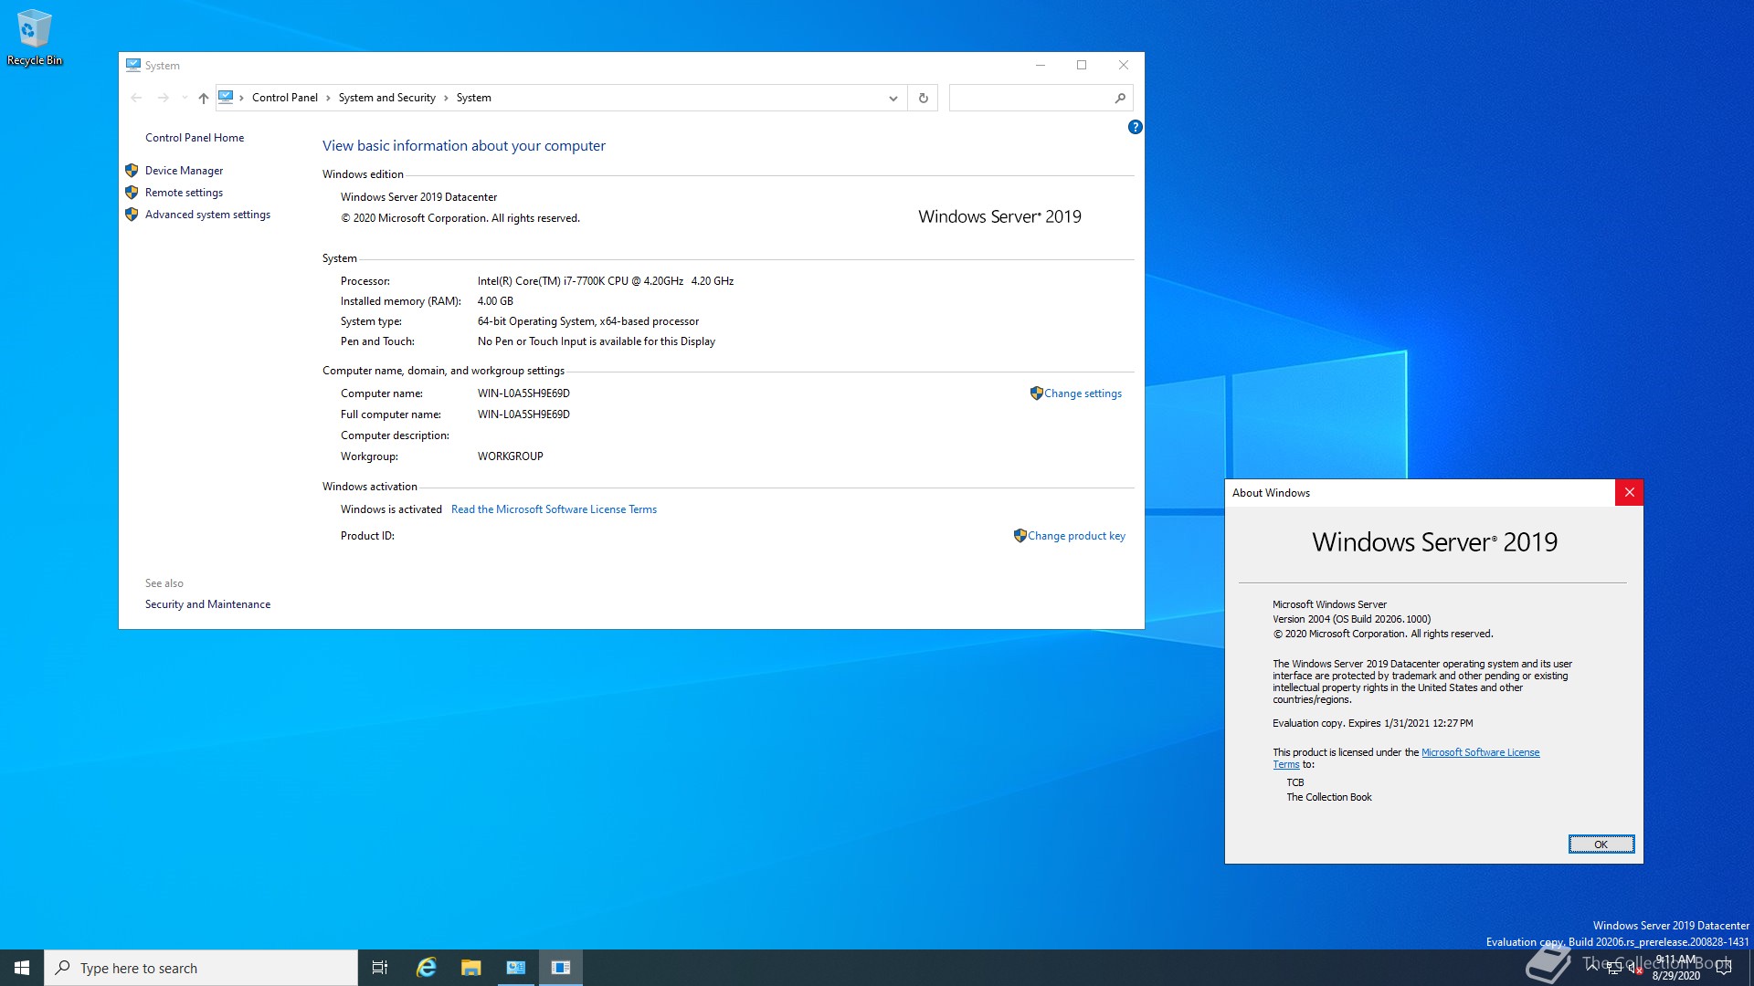Read the Microsoft Software License Terms link

click(554, 509)
